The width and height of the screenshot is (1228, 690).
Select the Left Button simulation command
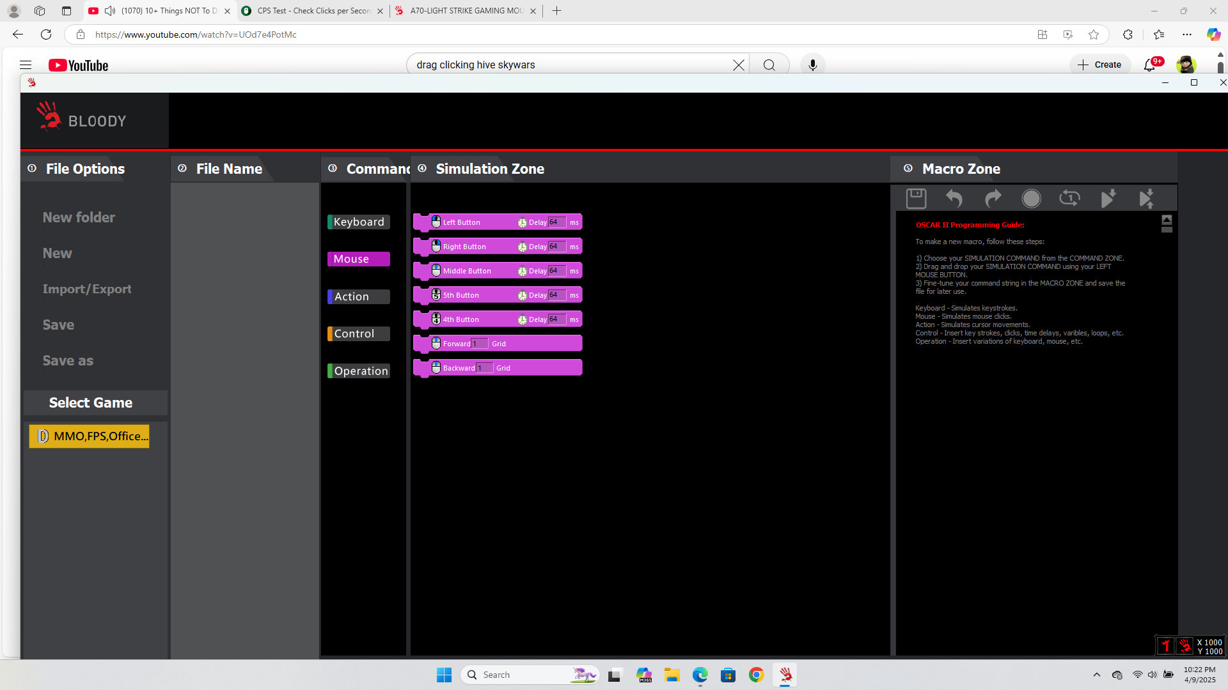click(x=498, y=222)
